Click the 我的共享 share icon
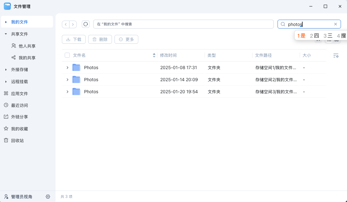The height and width of the screenshot is (202, 347). pos(14,57)
